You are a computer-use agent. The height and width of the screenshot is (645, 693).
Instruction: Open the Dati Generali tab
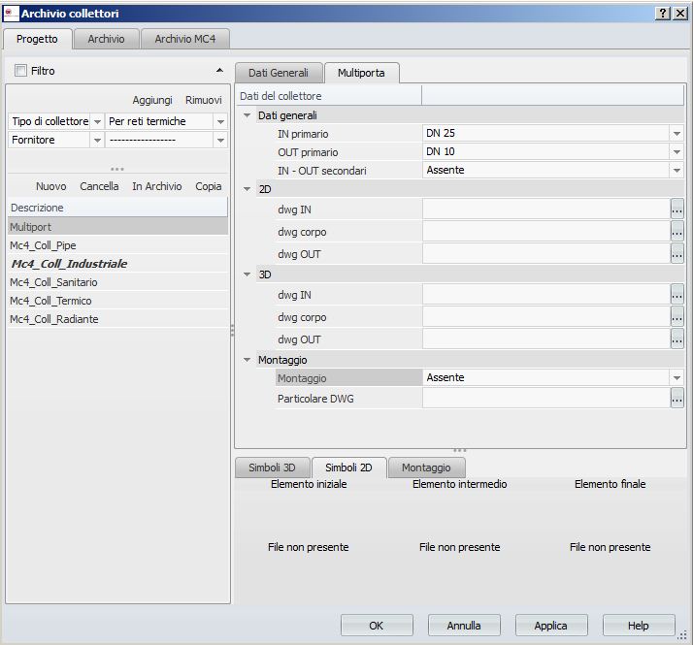[279, 73]
